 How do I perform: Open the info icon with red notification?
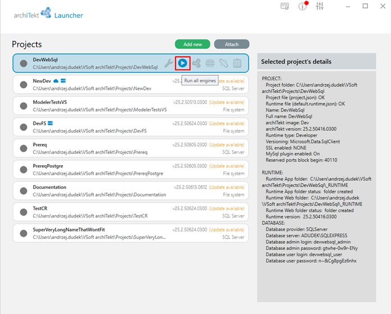point(303,6)
